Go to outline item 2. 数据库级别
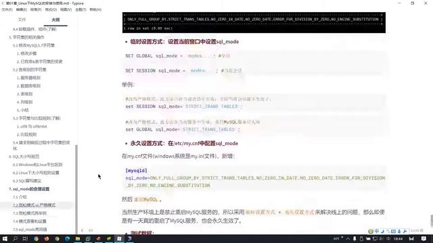Screen dimensions: 433x243 click(28, 86)
